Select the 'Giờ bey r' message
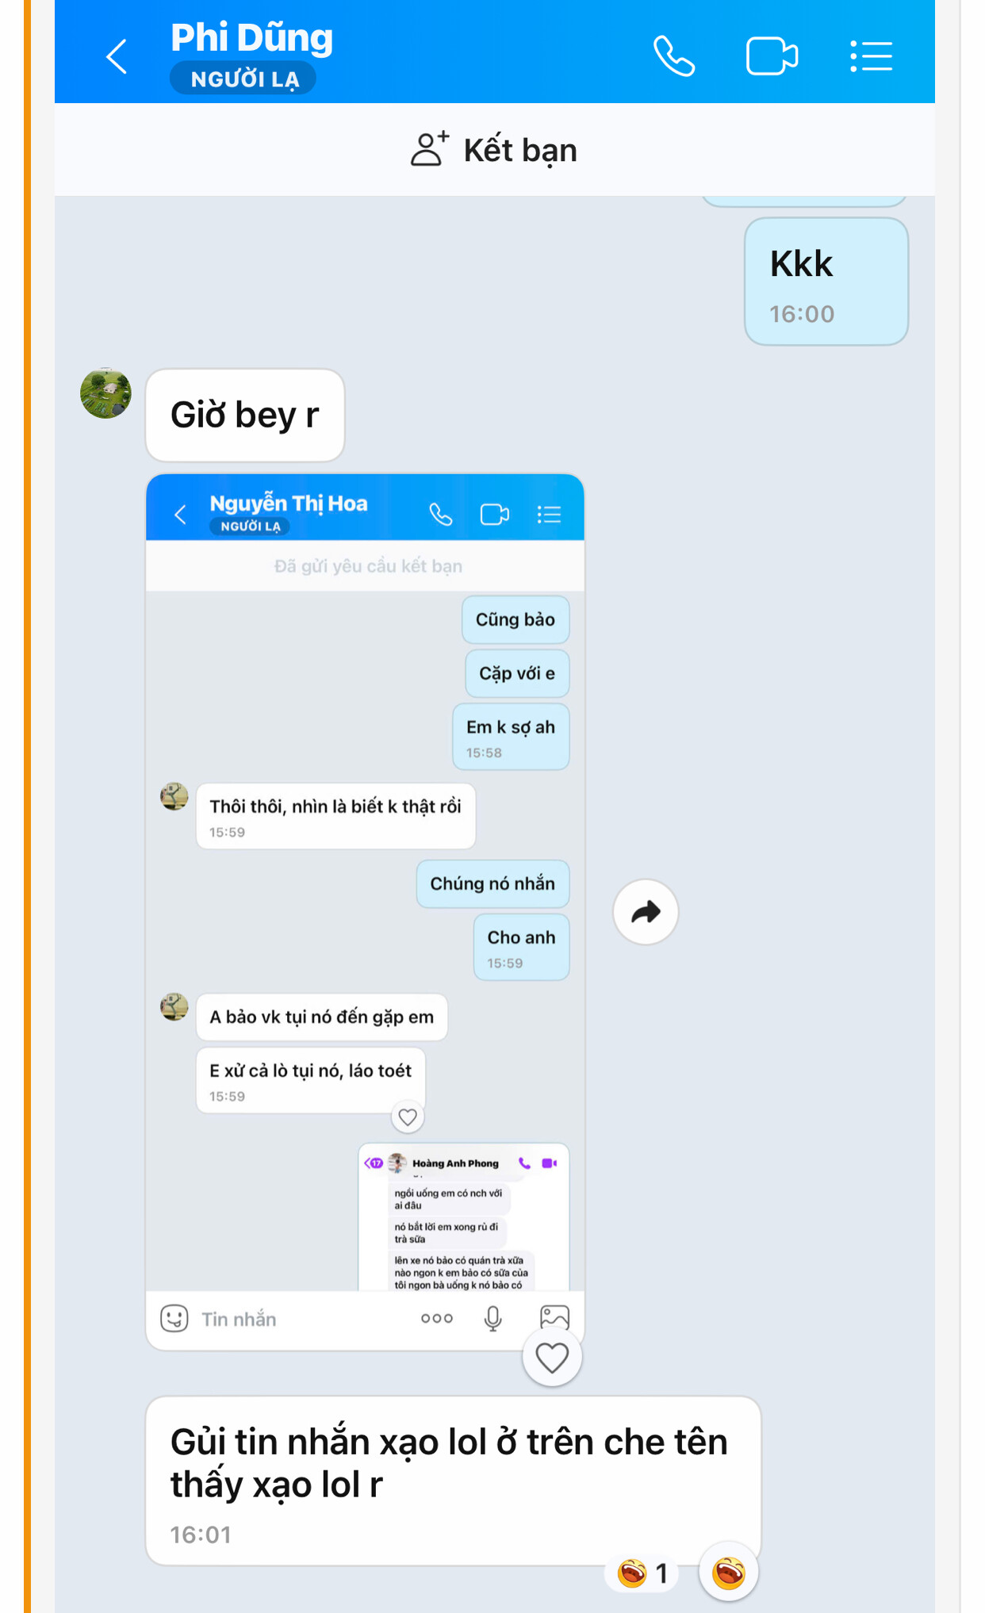The height and width of the screenshot is (1613, 985). pos(245,415)
